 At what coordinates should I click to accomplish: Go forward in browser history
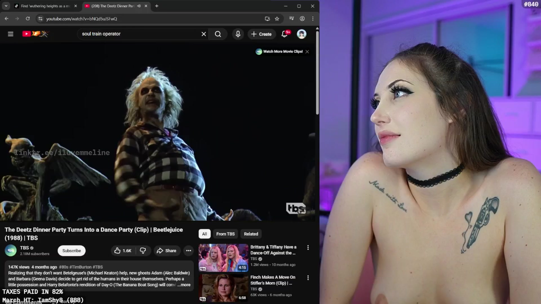point(17,19)
